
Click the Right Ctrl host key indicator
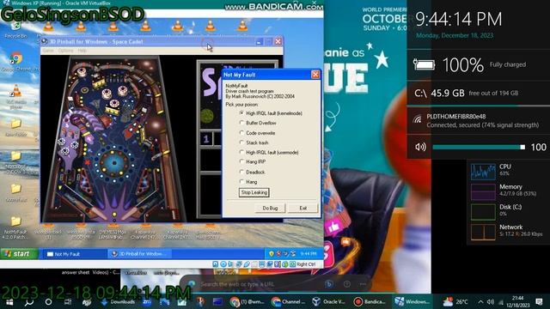point(306,264)
